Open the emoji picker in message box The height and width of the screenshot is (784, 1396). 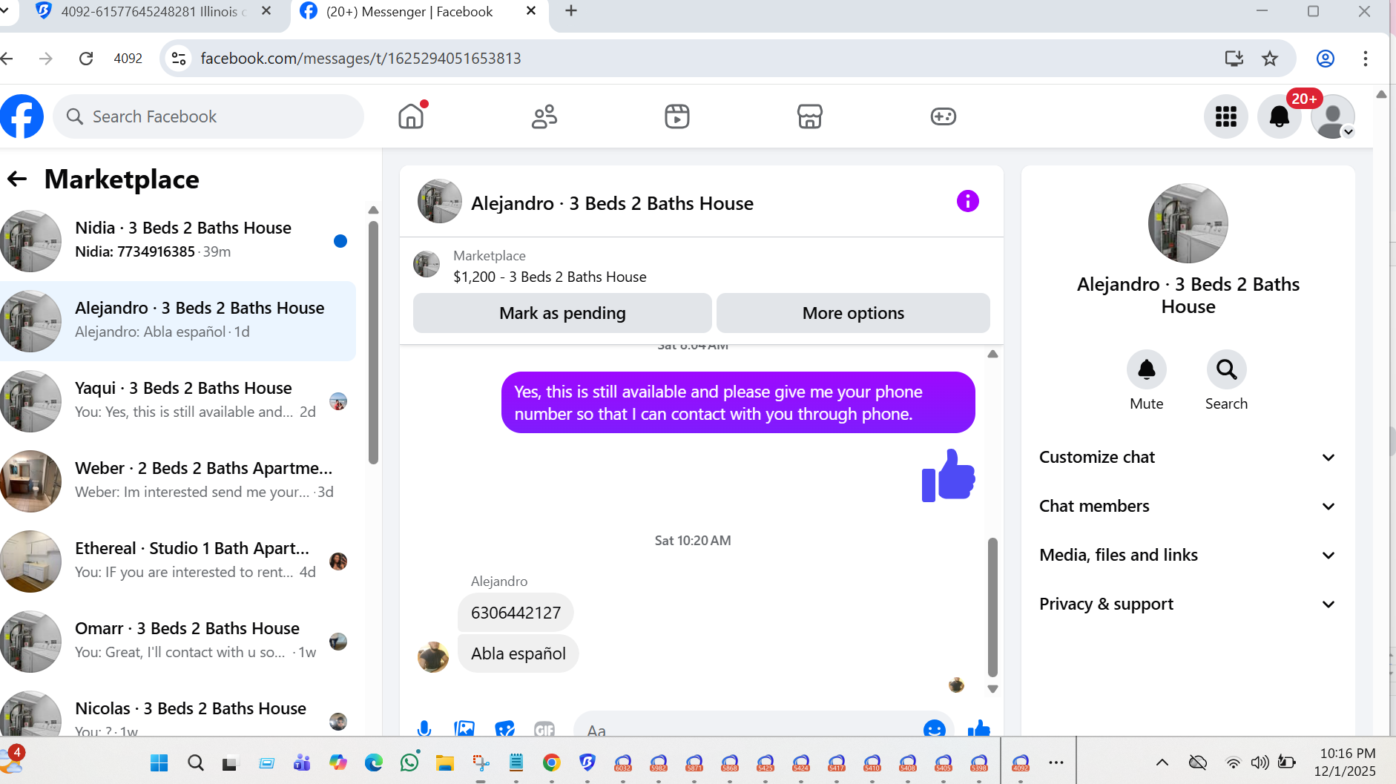pos(935,728)
